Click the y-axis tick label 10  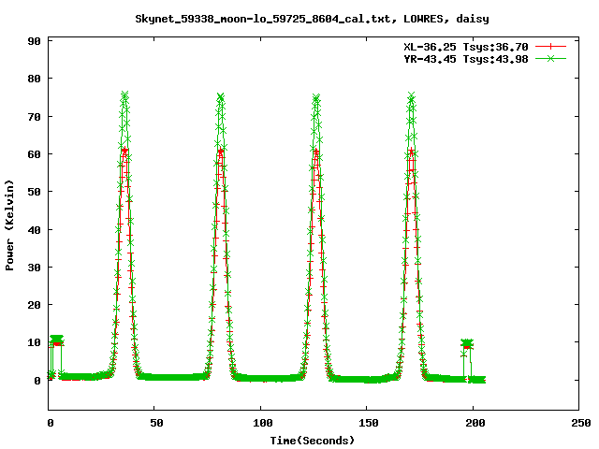click(34, 342)
